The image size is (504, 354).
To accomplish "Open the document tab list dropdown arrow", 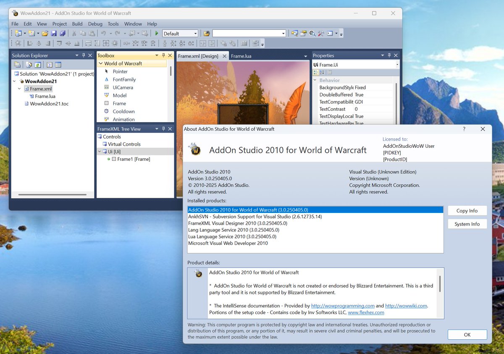I will click(x=306, y=56).
